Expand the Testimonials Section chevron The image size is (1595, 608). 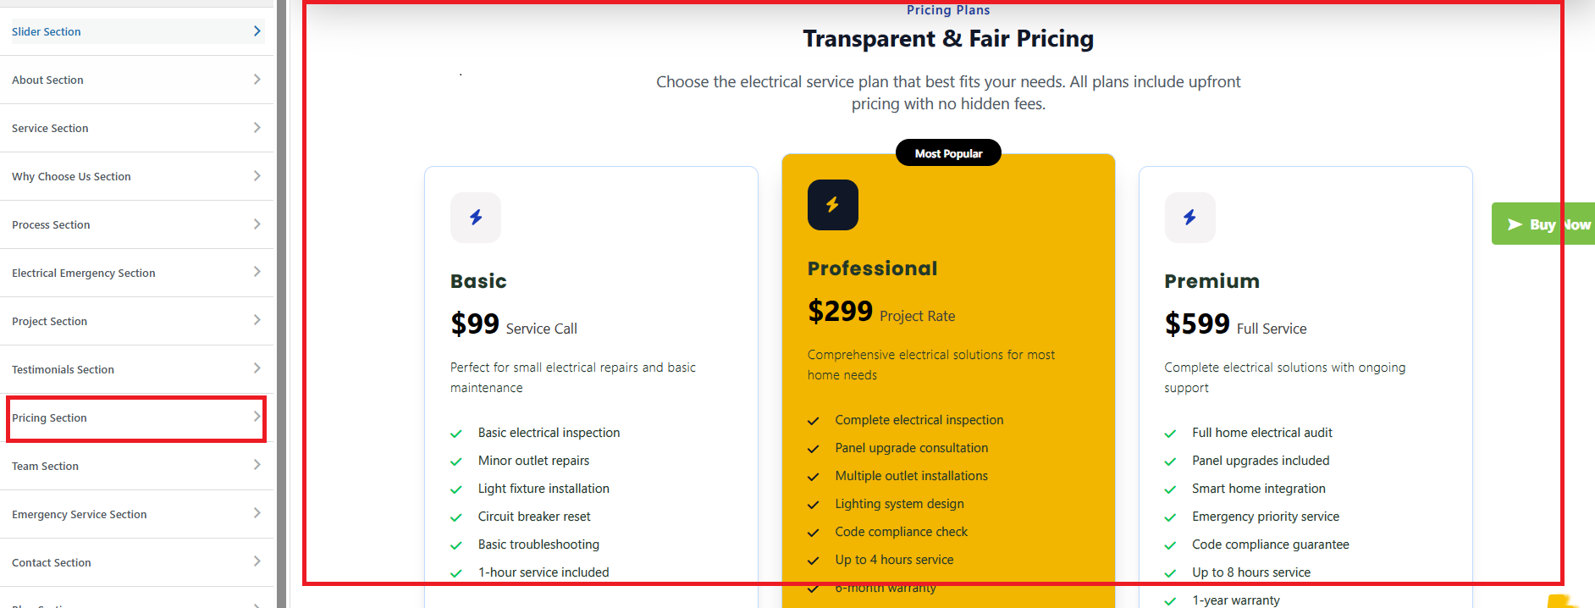[x=257, y=368]
